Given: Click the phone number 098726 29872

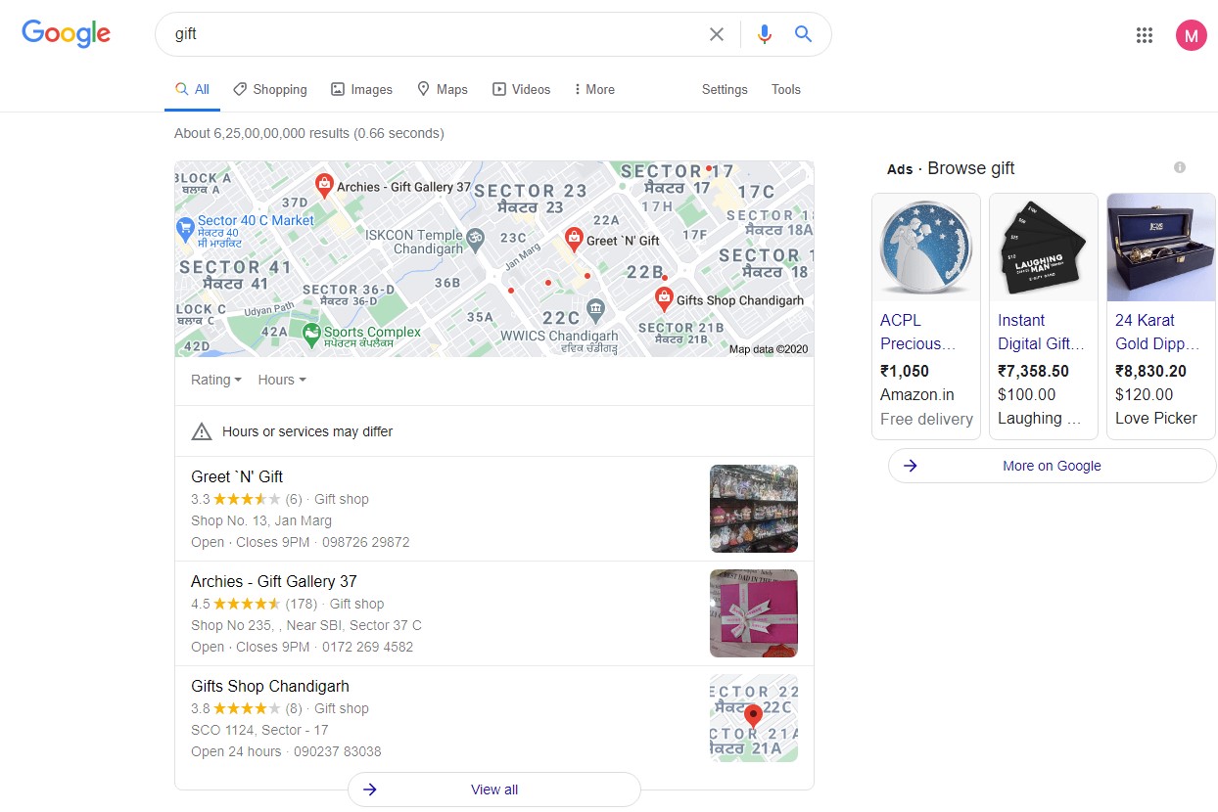Looking at the screenshot, I should coord(366,542).
